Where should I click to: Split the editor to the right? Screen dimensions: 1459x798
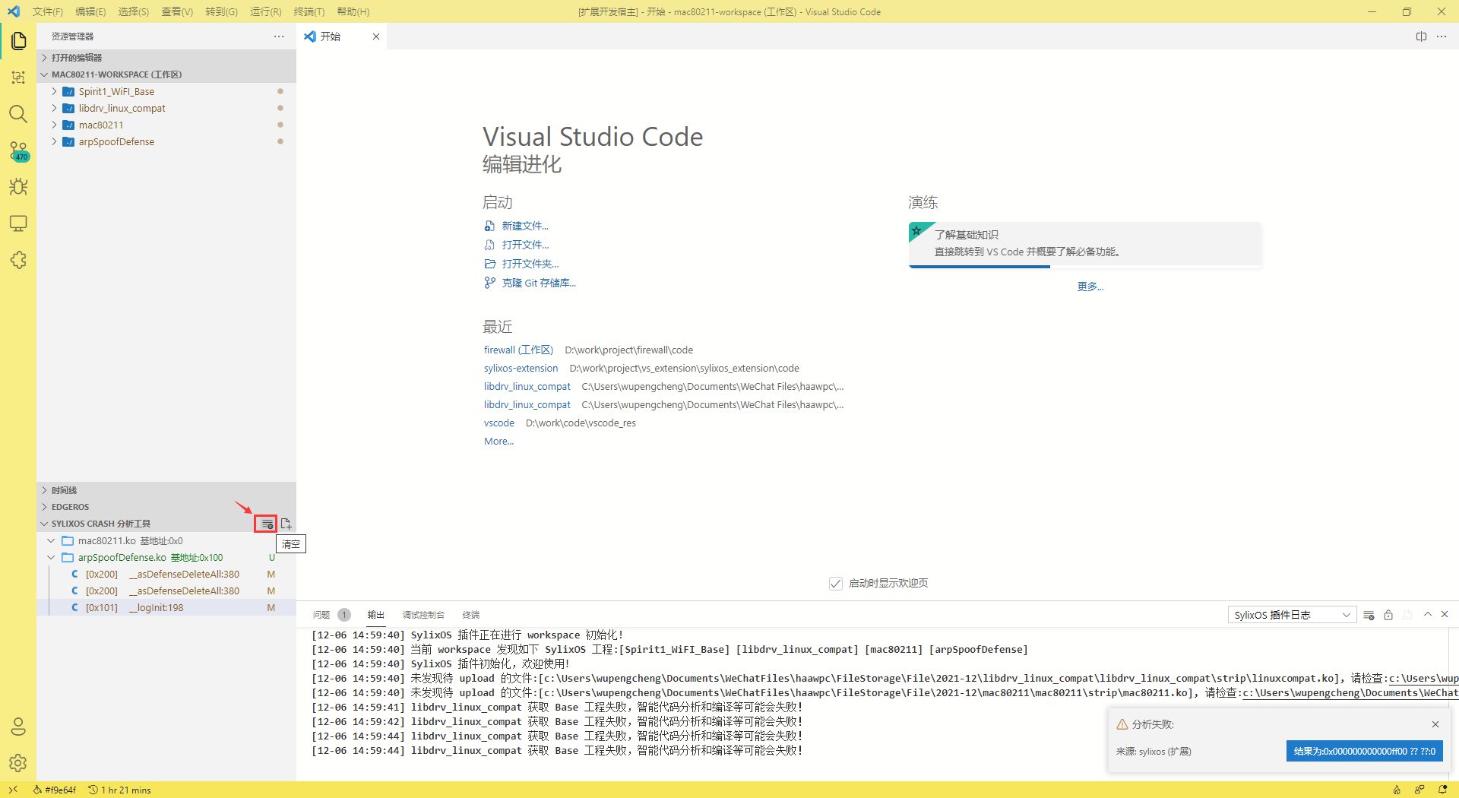coord(1421,36)
